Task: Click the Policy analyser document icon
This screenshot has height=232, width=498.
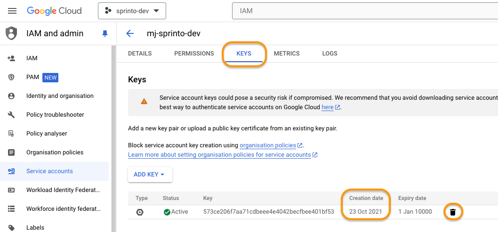Action: point(11,133)
